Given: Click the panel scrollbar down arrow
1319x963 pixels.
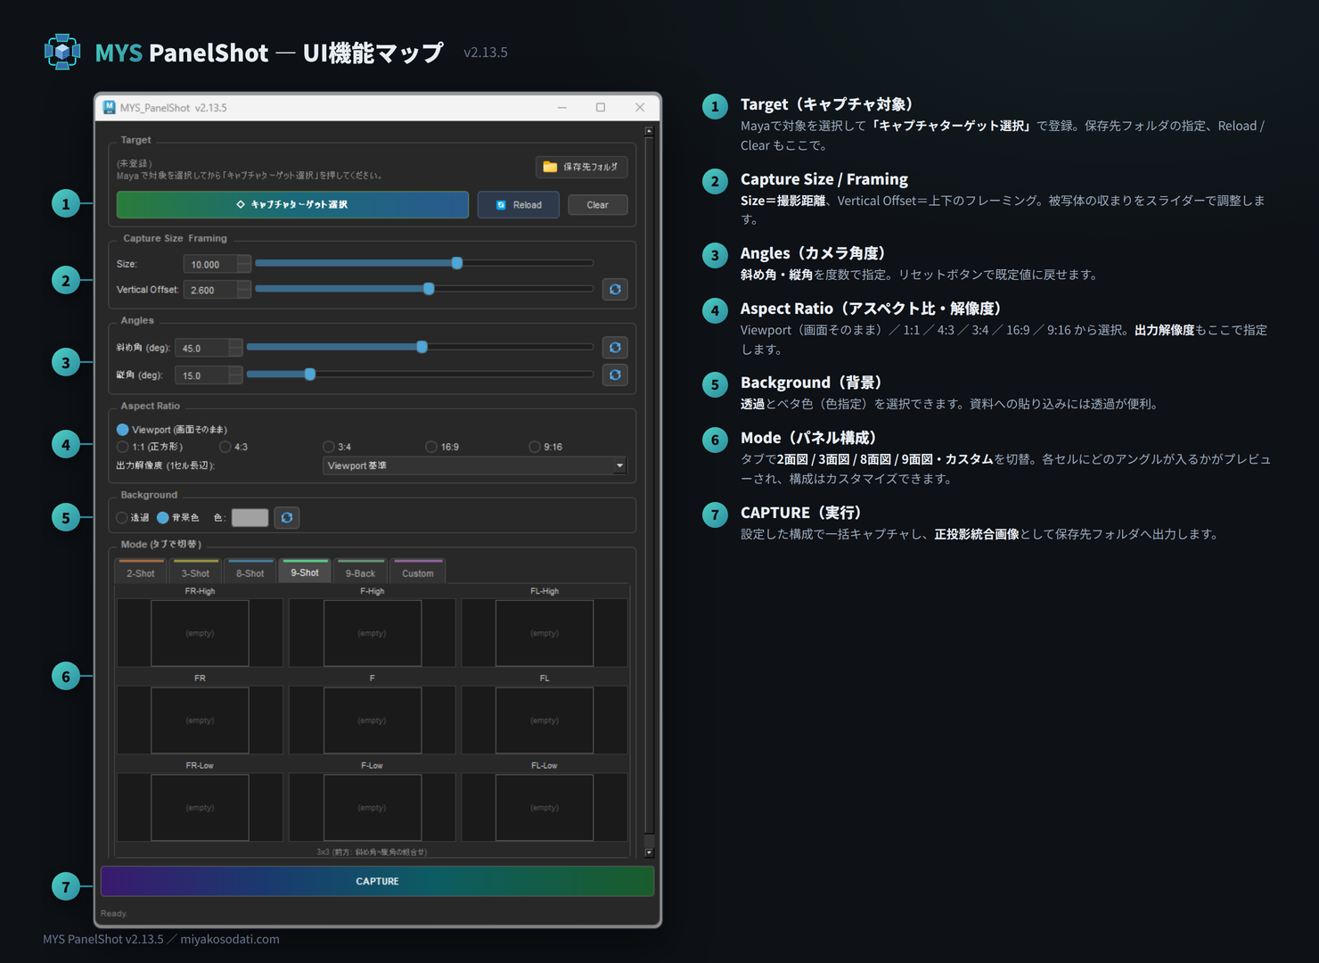Looking at the screenshot, I should (x=649, y=852).
